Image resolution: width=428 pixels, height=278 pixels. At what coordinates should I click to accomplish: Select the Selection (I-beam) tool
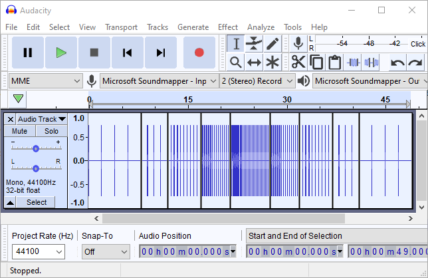pos(236,44)
